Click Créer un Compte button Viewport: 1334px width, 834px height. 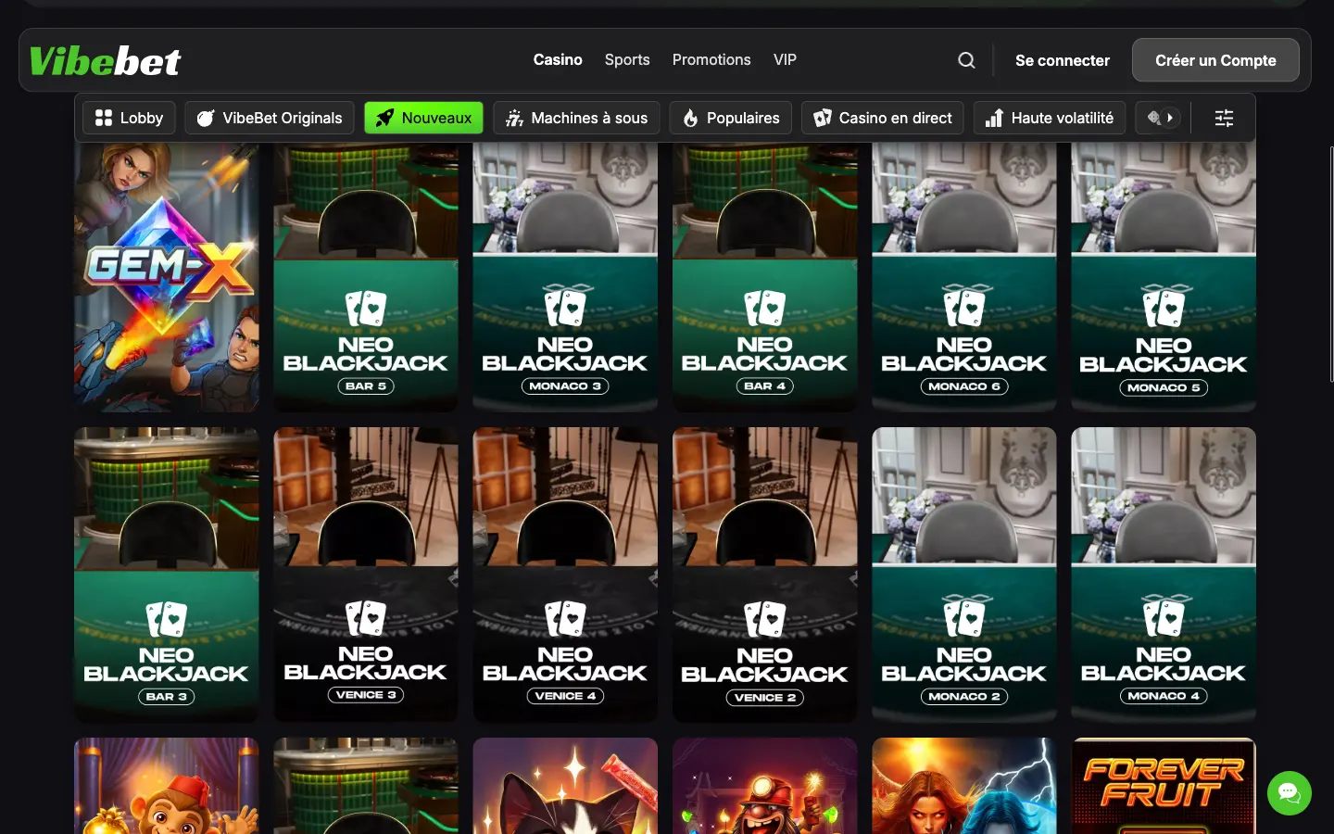point(1215,60)
